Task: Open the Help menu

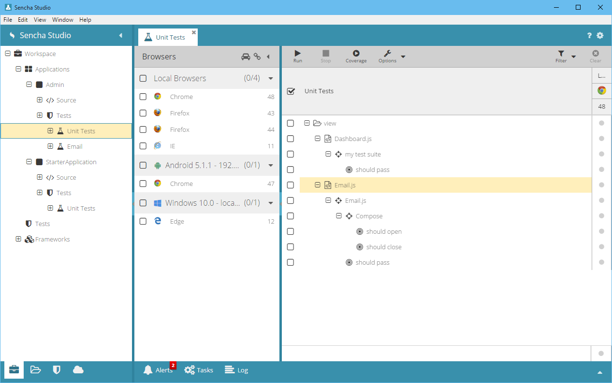Action: pos(85,20)
